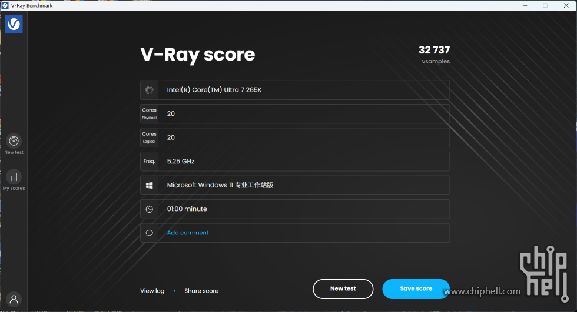The width and height of the screenshot is (577, 312).
Task: Click the CPU chip icon beside processor name
Action: click(149, 90)
